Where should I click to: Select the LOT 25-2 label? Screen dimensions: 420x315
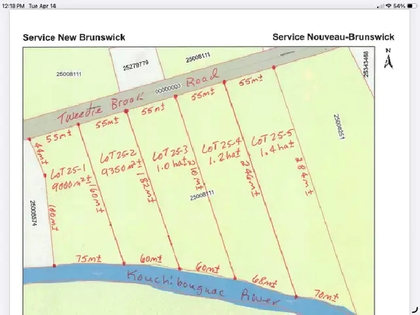[118, 157]
